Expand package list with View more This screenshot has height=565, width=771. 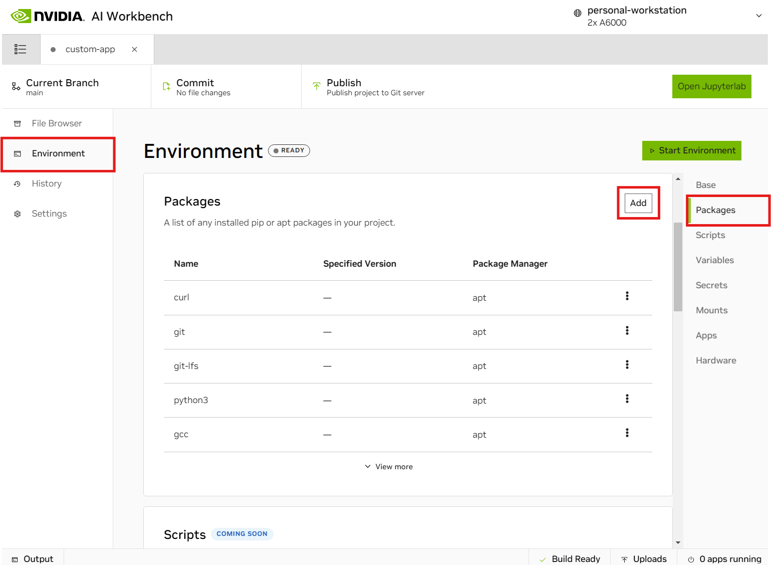(x=389, y=467)
